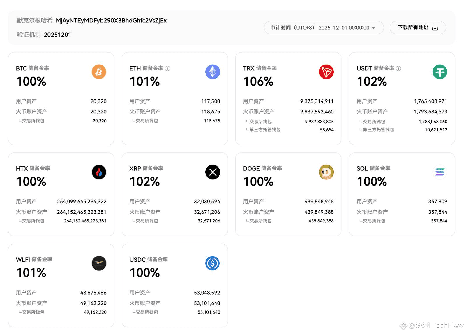Image resolution: width=466 pixels, height=333 pixels.
Task: Click the Solana logo icon
Action: point(440,172)
